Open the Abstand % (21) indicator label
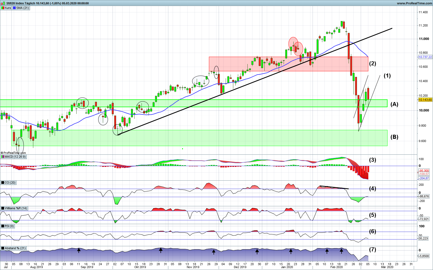The image size is (433, 270). click(x=14, y=248)
